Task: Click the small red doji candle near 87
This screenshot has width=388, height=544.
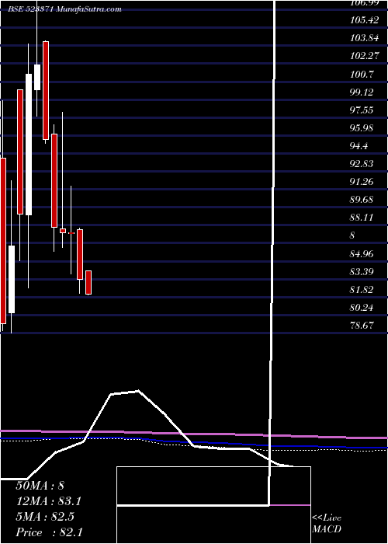Action: tap(71, 233)
